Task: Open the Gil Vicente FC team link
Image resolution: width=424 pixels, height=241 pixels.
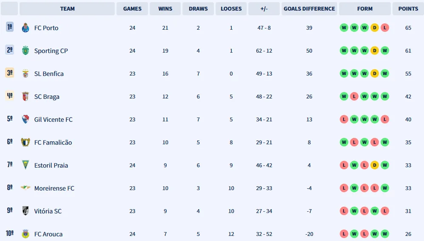Action: 53,120
